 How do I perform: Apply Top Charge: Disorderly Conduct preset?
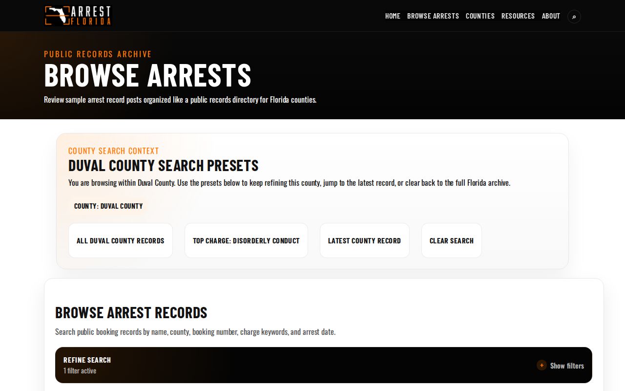pos(246,240)
